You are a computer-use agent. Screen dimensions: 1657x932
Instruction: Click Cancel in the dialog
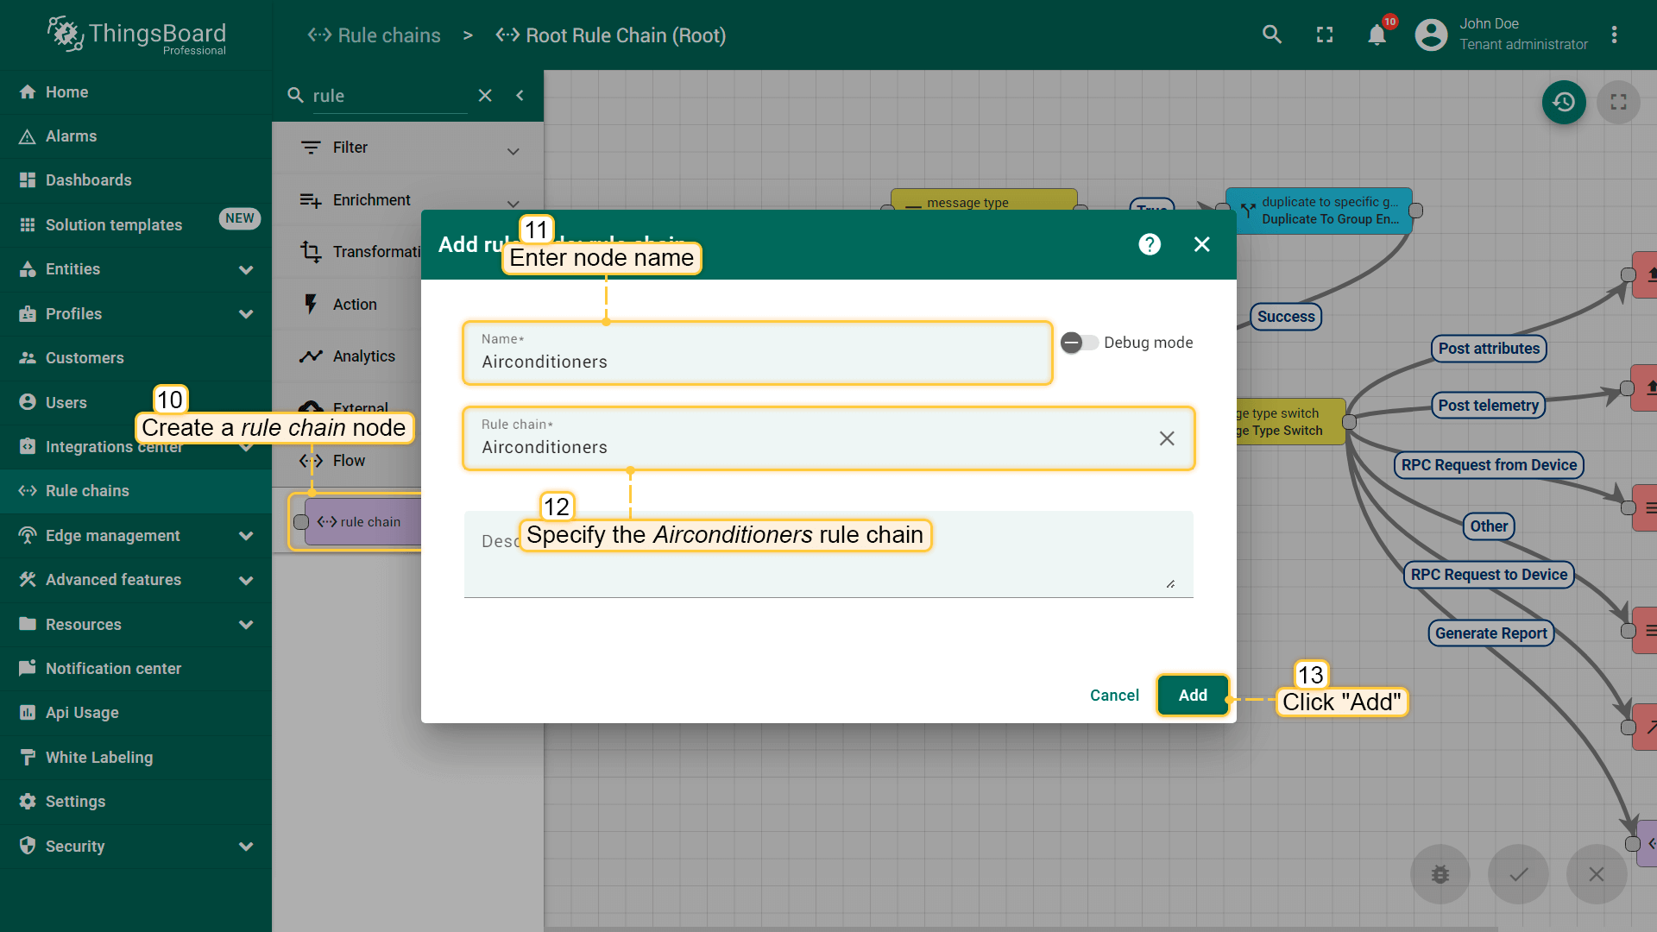click(1113, 696)
